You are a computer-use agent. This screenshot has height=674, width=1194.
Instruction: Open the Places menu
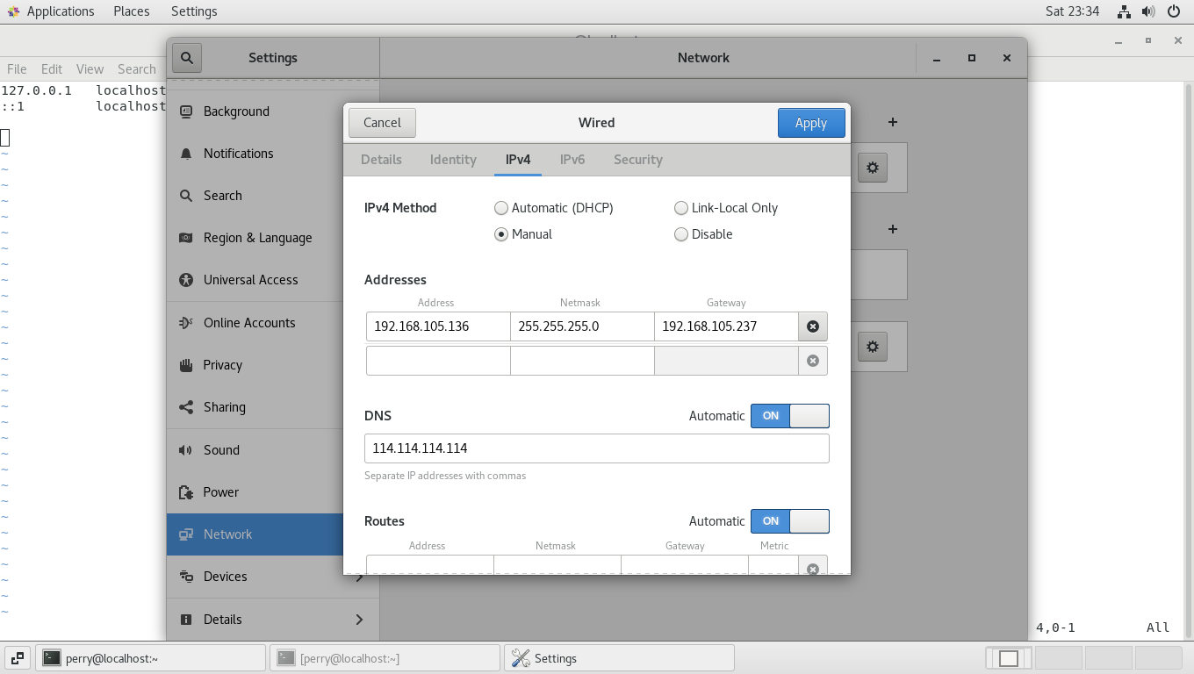pos(131,11)
